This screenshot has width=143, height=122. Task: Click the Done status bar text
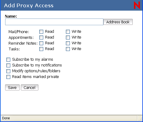6,118
